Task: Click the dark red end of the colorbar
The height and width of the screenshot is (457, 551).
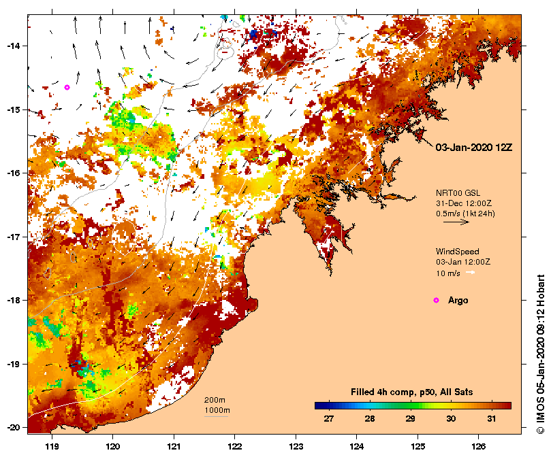Action: (x=507, y=406)
